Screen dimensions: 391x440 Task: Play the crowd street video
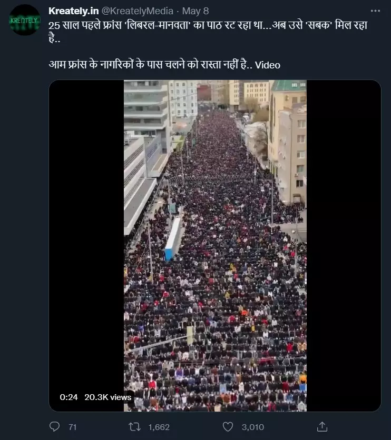(215, 246)
